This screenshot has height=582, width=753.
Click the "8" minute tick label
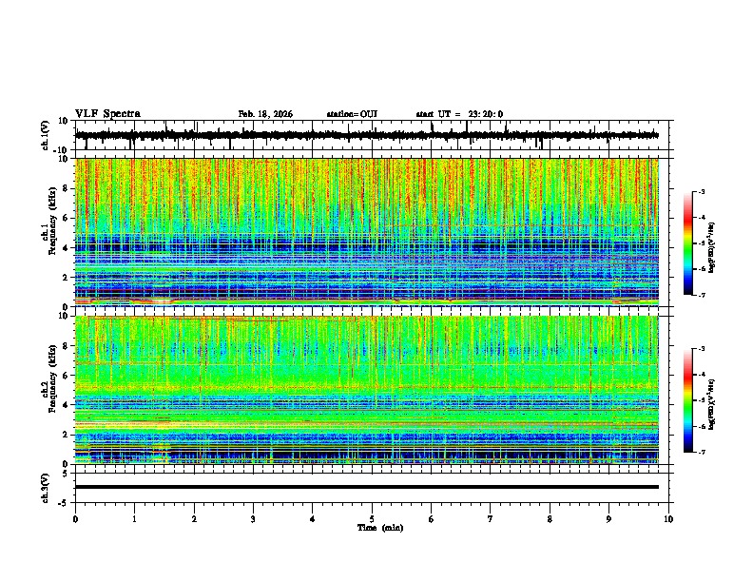click(550, 519)
